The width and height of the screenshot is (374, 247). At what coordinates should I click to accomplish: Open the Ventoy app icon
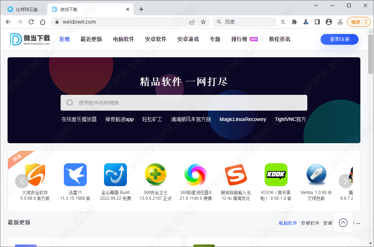(x=316, y=175)
